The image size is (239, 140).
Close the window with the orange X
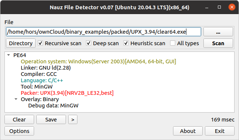point(232,7)
